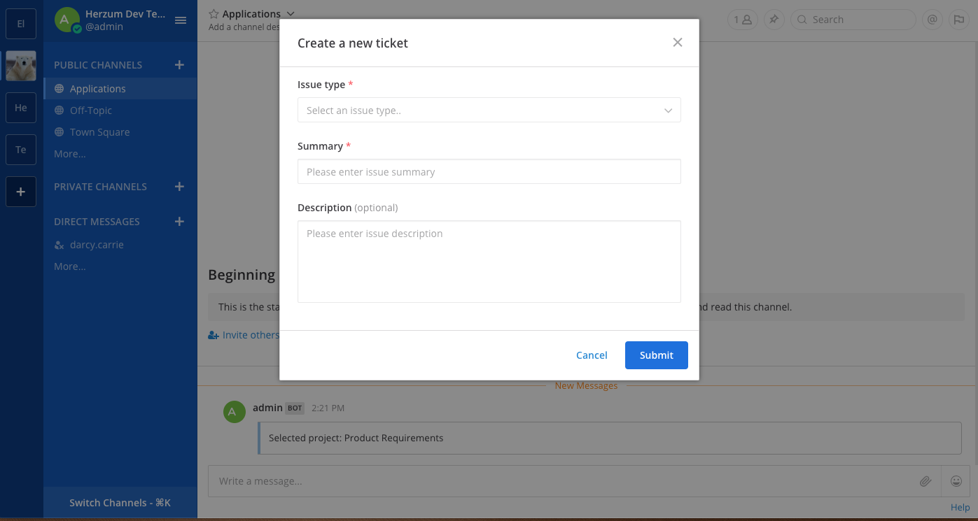Screen dimensions: 978x521
Task: Open pinned posts
Action: click(x=774, y=20)
